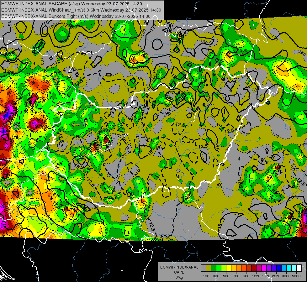Click the red-orange legend swatch

click(x=244, y=268)
